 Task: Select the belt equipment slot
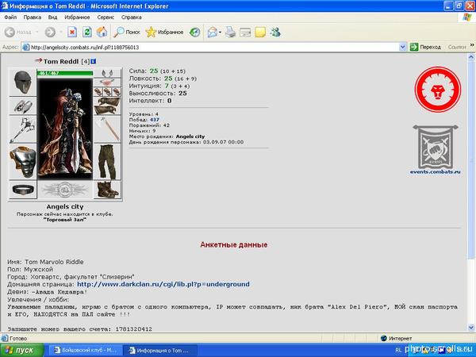tap(23, 190)
